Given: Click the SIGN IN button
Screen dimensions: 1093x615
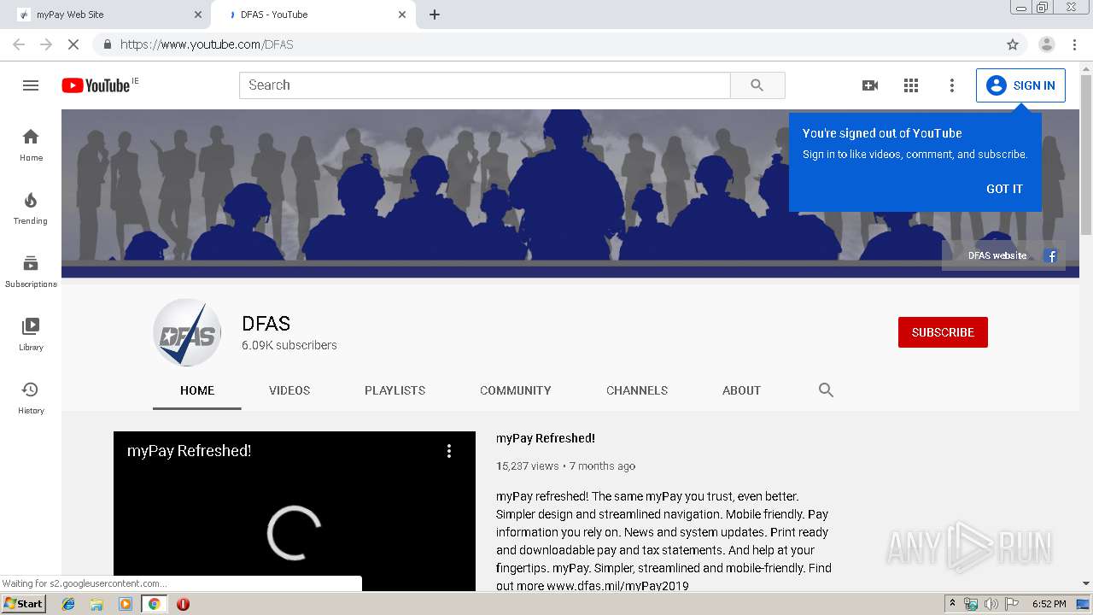Looking at the screenshot, I should 1020,85.
